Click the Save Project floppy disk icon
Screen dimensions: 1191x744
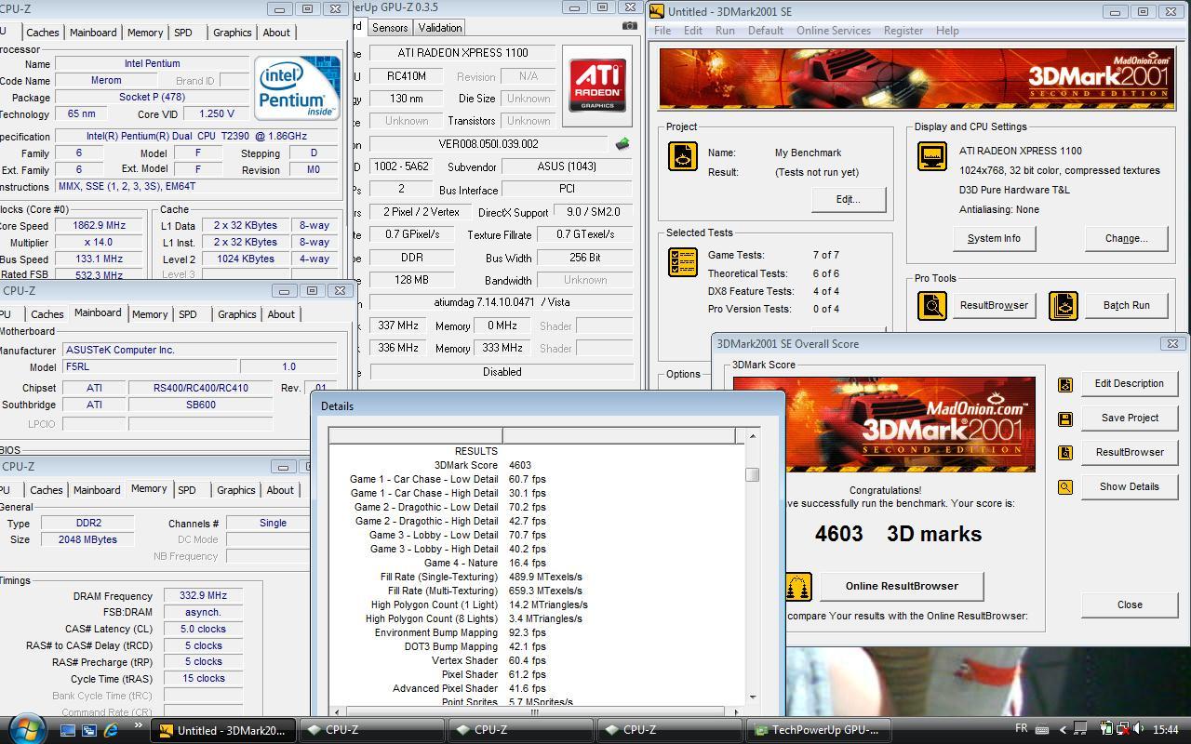(1065, 418)
